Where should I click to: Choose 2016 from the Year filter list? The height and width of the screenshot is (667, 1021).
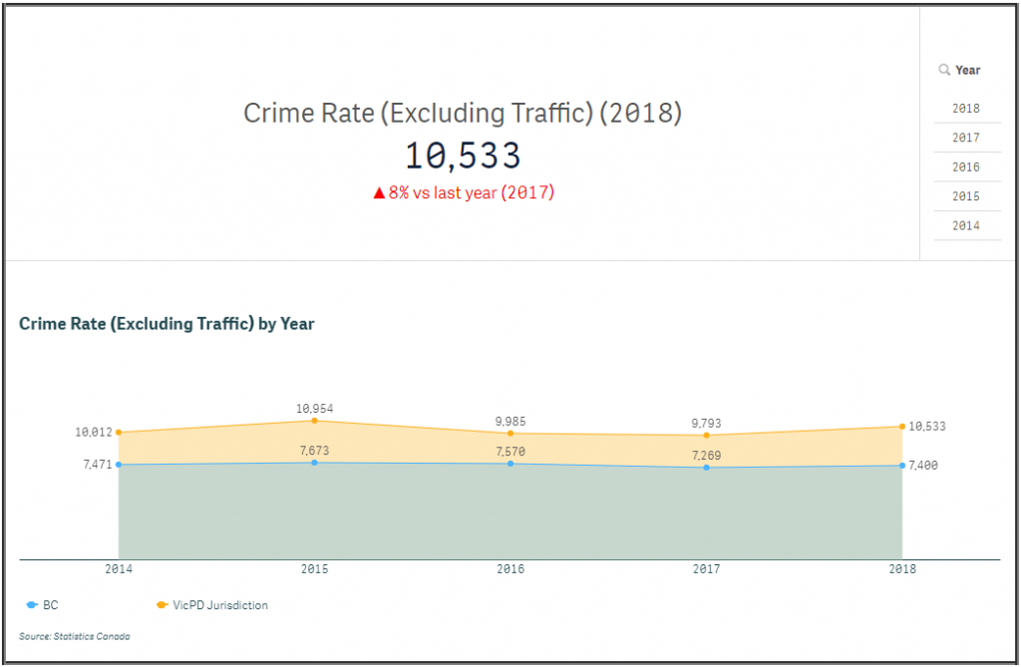click(965, 167)
